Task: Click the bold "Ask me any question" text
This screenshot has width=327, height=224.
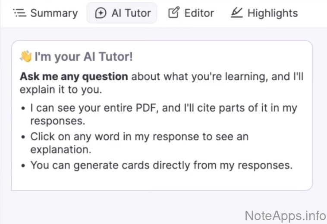Action: point(74,77)
